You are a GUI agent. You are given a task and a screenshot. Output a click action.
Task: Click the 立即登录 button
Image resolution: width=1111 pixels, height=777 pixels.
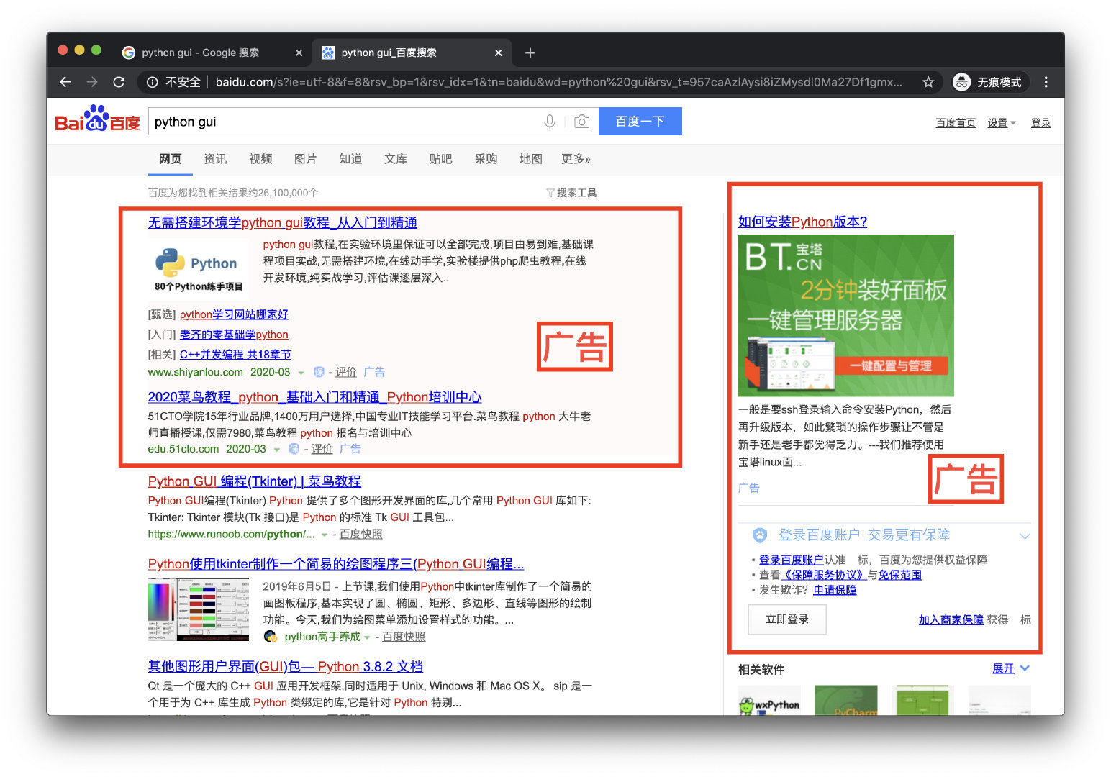787,619
